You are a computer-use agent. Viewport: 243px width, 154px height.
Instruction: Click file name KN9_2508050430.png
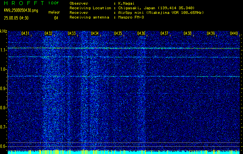point(21,10)
